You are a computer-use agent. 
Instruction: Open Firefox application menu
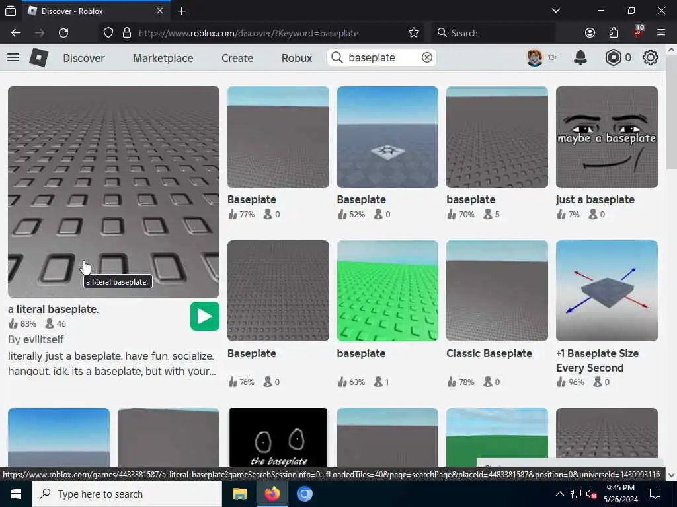coord(661,33)
